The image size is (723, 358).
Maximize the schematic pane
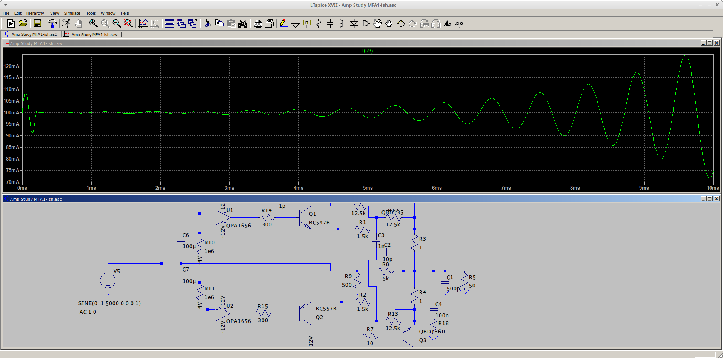point(710,199)
